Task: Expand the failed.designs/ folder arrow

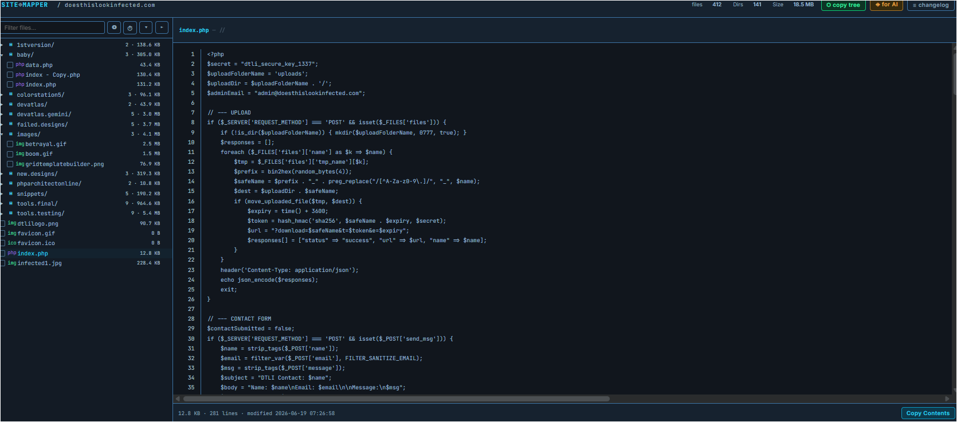Action: point(2,124)
